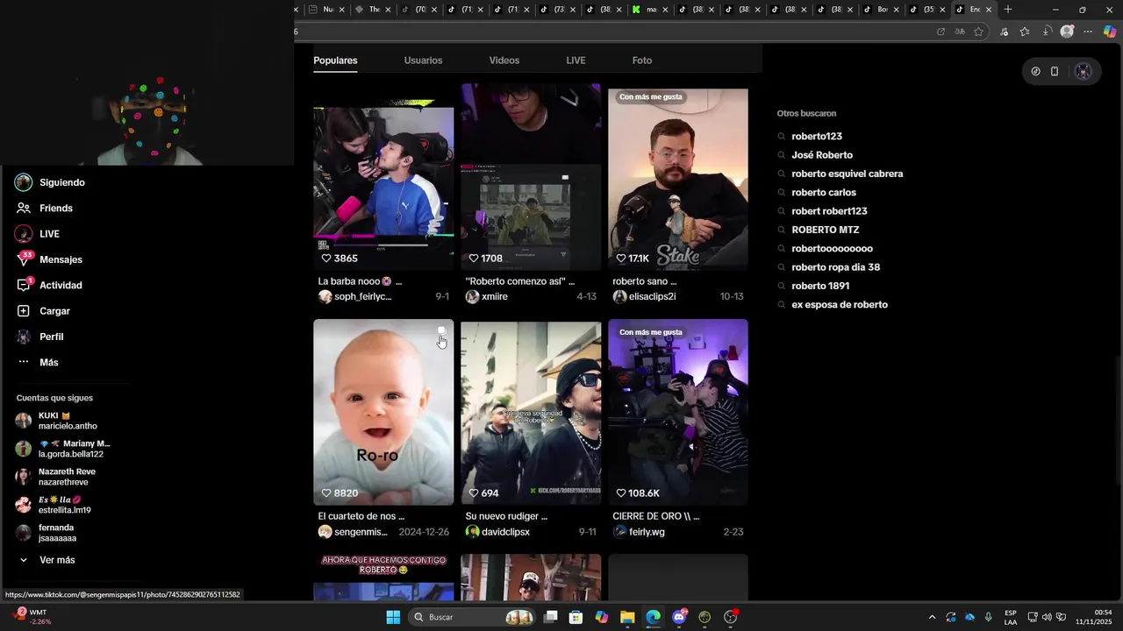Switch to the Foto tab

642,60
